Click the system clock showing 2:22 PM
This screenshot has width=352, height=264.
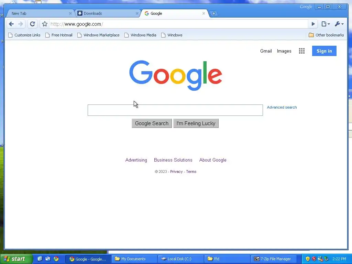coord(339,259)
